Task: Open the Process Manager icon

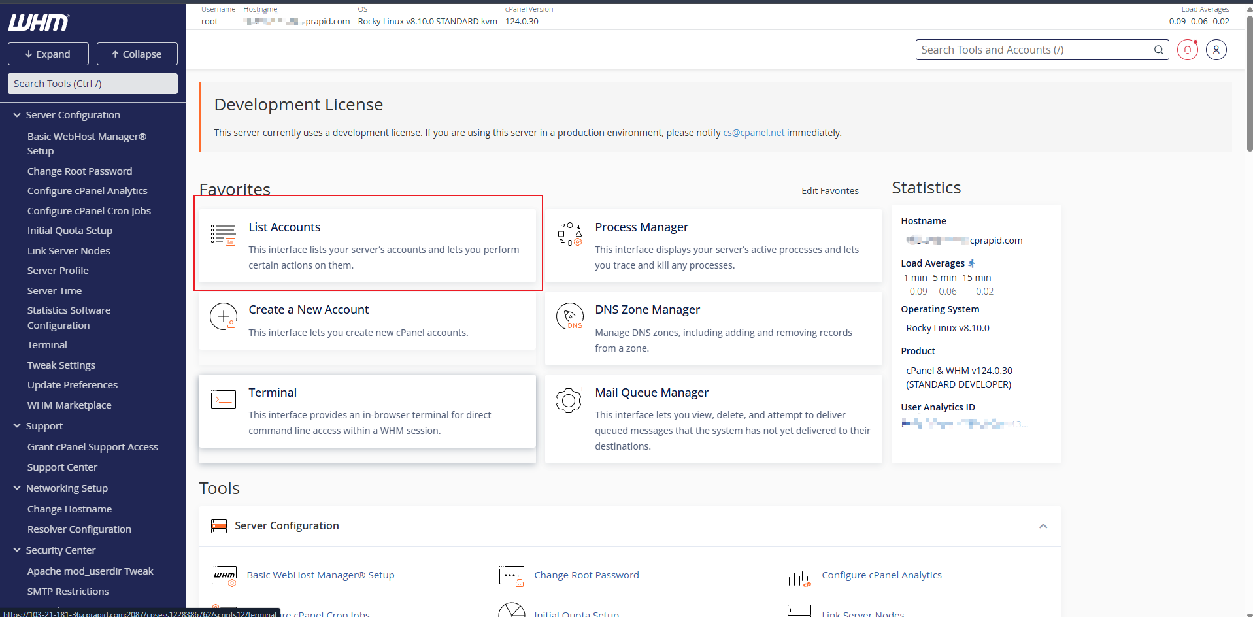Action: click(569, 234)
